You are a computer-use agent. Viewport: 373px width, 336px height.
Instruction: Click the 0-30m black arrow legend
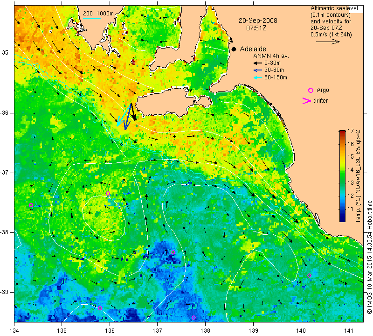pos(258,63)
